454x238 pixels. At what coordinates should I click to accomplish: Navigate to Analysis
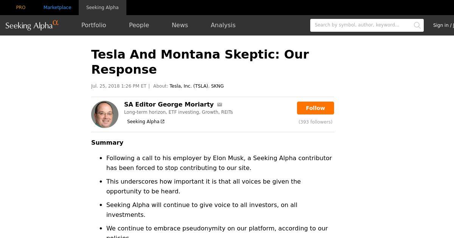(223, 25)
